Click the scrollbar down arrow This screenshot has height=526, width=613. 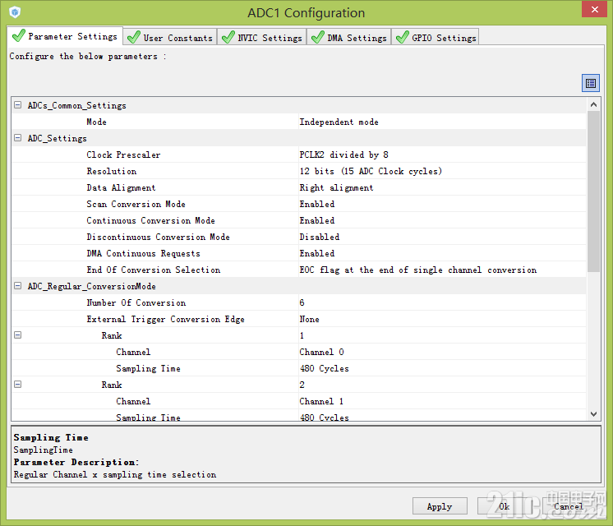pos(593,413)
